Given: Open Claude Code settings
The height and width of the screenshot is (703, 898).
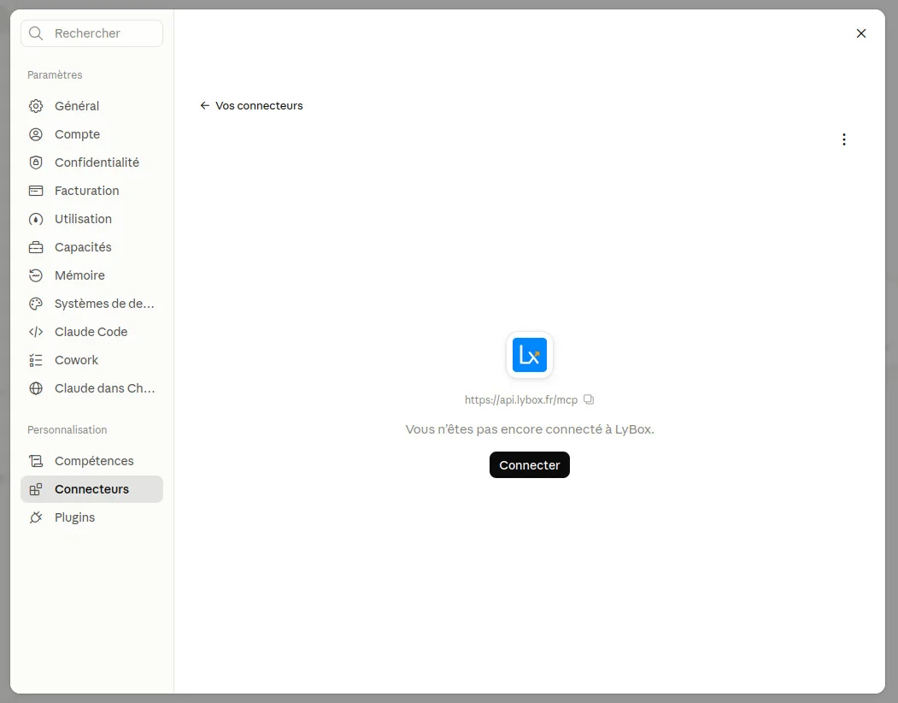Looking at the screenshot, I should click(91, 332).
